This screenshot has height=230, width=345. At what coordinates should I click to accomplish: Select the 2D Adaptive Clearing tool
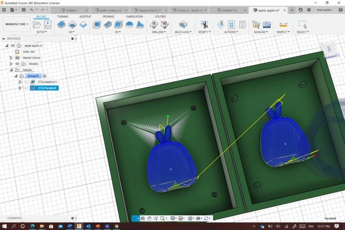(61, 25)
